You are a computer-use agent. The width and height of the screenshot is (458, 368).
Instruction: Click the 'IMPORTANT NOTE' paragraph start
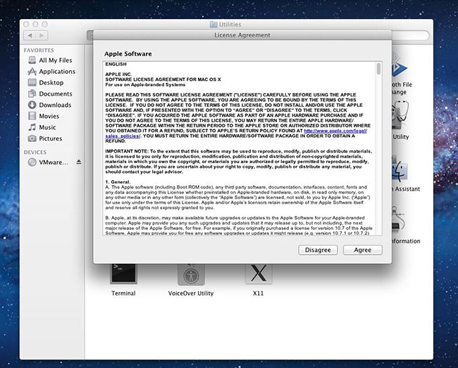coord(127,151)
